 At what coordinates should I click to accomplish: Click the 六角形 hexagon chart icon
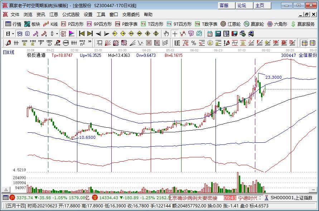(x=277, y=24)
